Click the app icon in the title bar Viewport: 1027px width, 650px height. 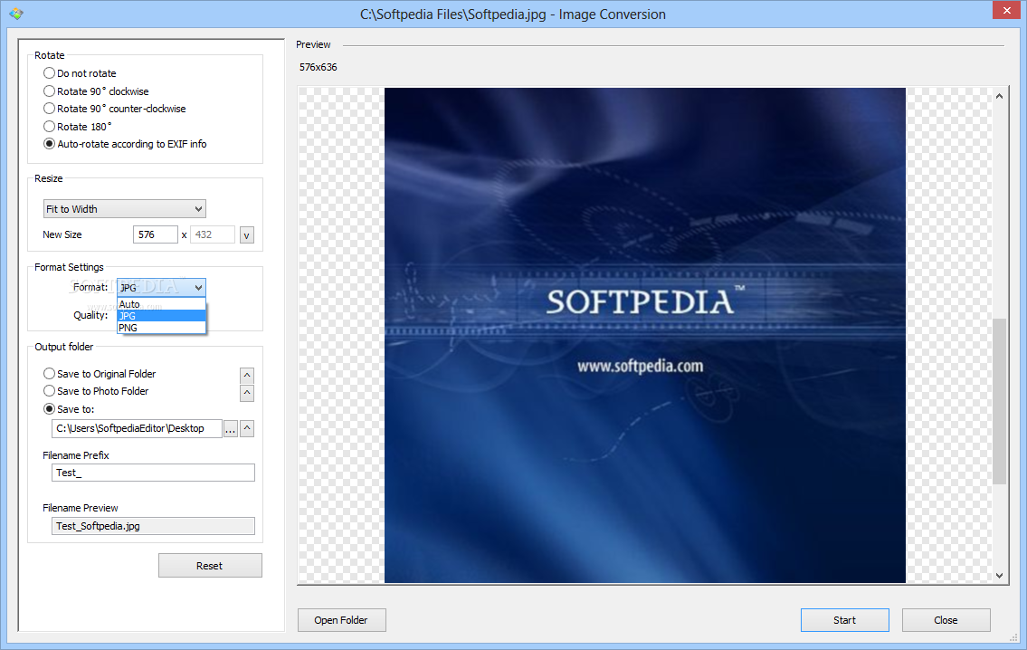pos(15,14)
